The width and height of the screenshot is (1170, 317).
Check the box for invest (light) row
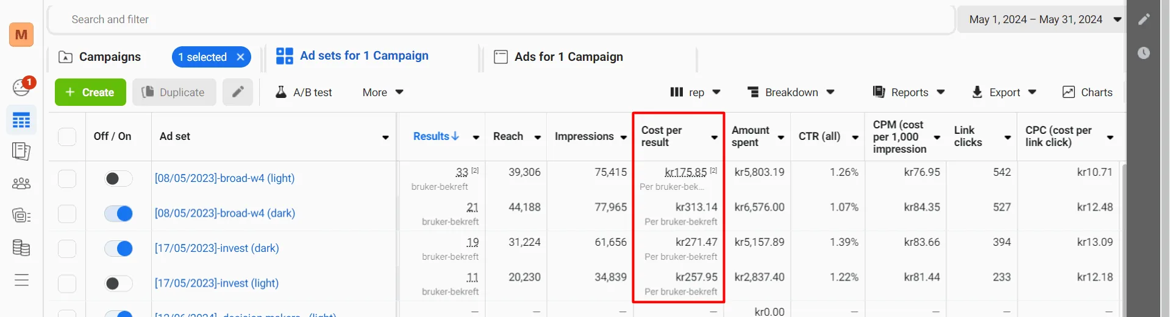click(x=67, y=284)
